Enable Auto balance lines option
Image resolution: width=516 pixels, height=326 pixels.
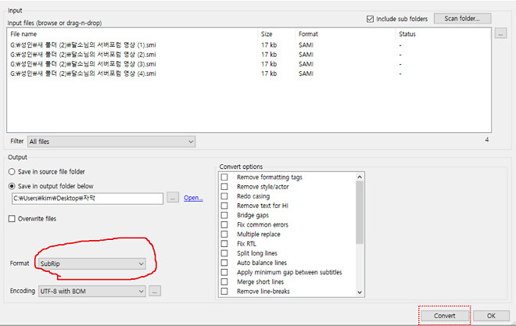pos(224,263)
